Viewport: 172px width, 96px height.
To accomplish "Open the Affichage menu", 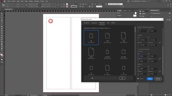I will coord(37,1).
